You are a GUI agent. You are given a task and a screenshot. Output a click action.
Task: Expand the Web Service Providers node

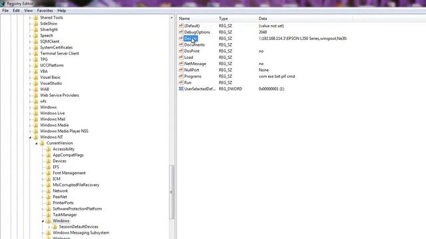coord(30,96)
